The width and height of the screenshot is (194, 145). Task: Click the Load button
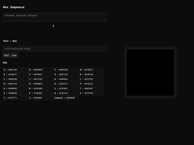point(14,55)
